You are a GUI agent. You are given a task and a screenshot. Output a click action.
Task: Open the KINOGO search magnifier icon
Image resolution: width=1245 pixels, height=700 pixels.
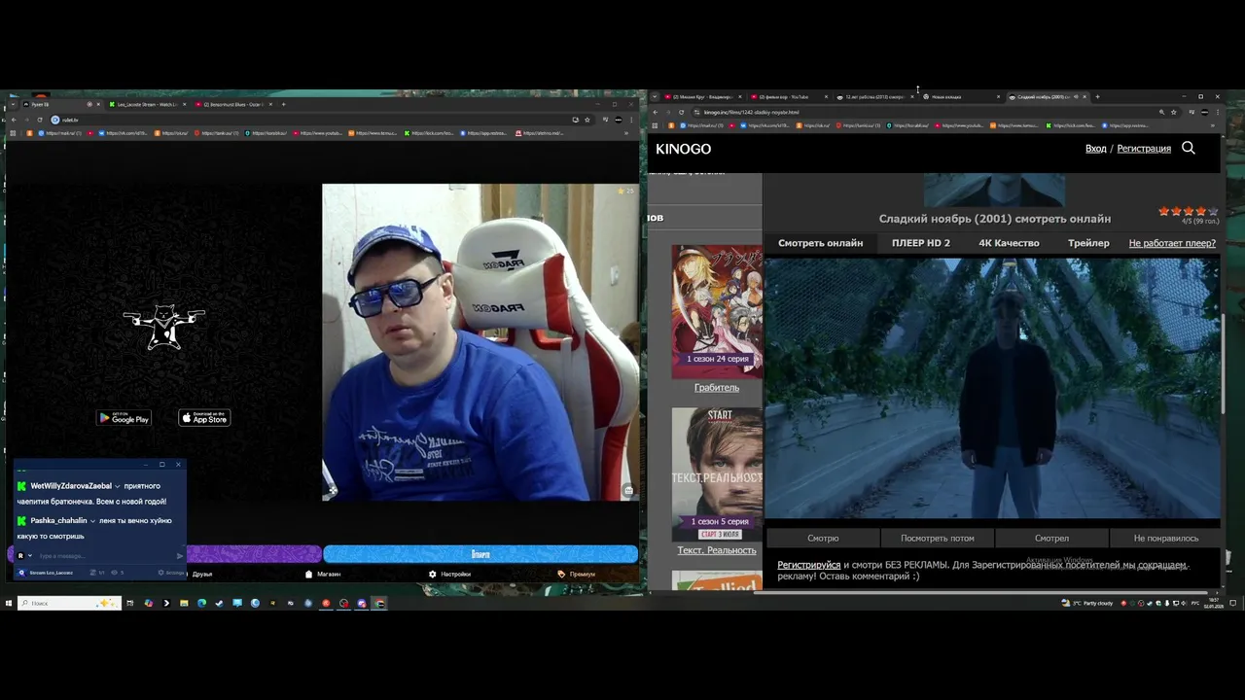[1188, 148]
